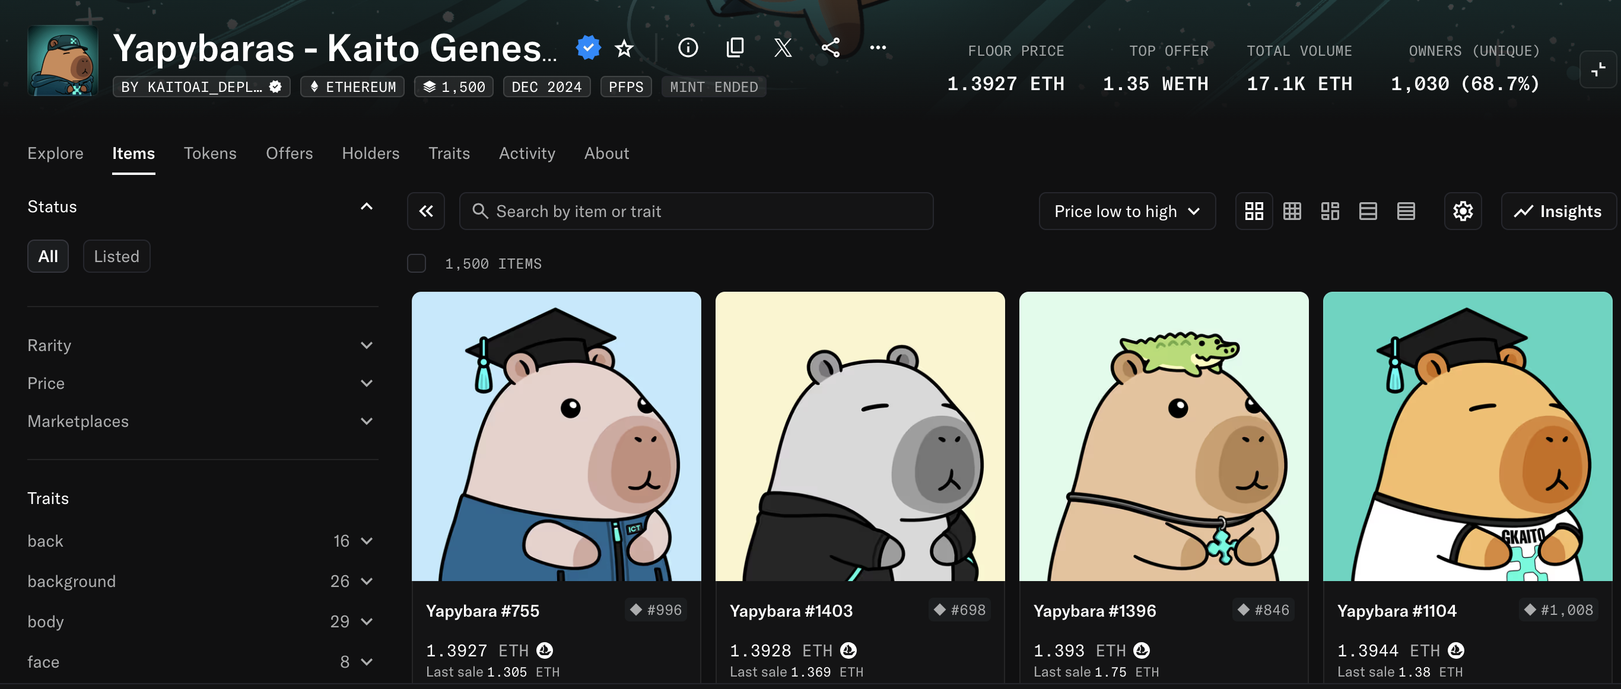The width and height of the screenshot is (1621, 689).
Task: Click rarity rank badge #996
Action: click(656, 610)
